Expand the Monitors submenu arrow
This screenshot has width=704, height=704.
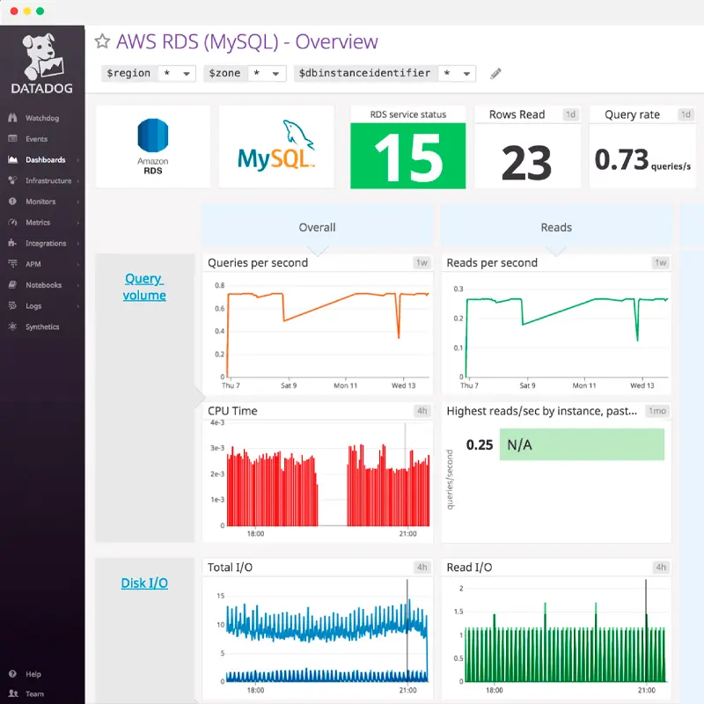[x=78, y=202]
